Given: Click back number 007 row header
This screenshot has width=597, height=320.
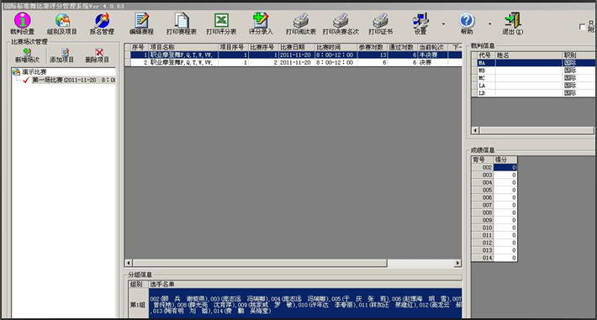Looking at the screenshot, I should (x=483, y=205).
